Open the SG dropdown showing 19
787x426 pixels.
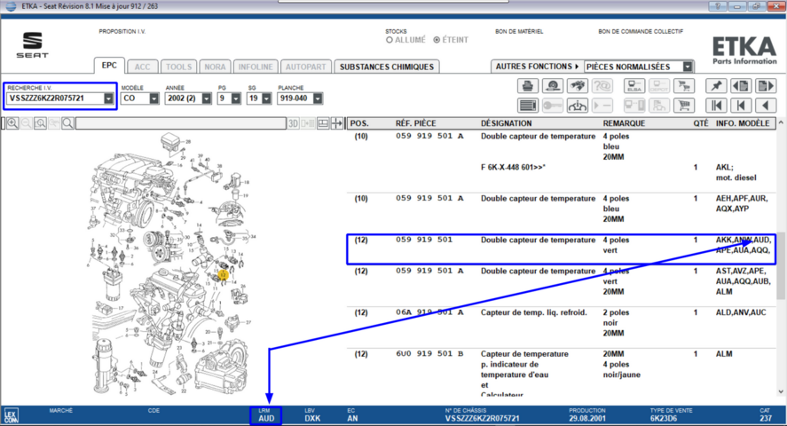(266, 99)
